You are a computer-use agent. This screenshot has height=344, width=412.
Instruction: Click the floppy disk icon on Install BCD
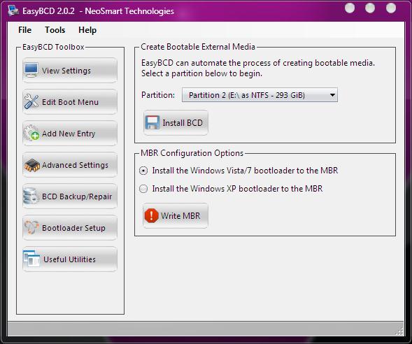click(x=152, y=122)
